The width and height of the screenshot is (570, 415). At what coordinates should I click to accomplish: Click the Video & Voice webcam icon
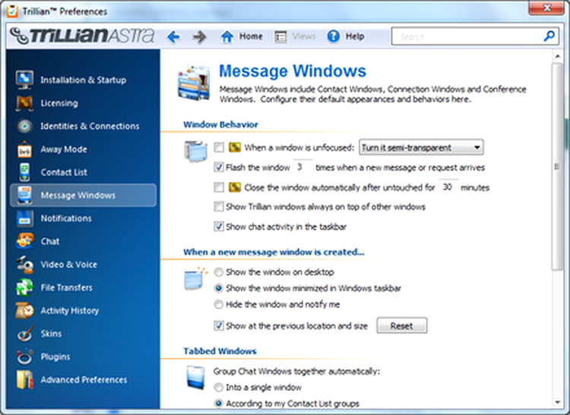[24, 265]
